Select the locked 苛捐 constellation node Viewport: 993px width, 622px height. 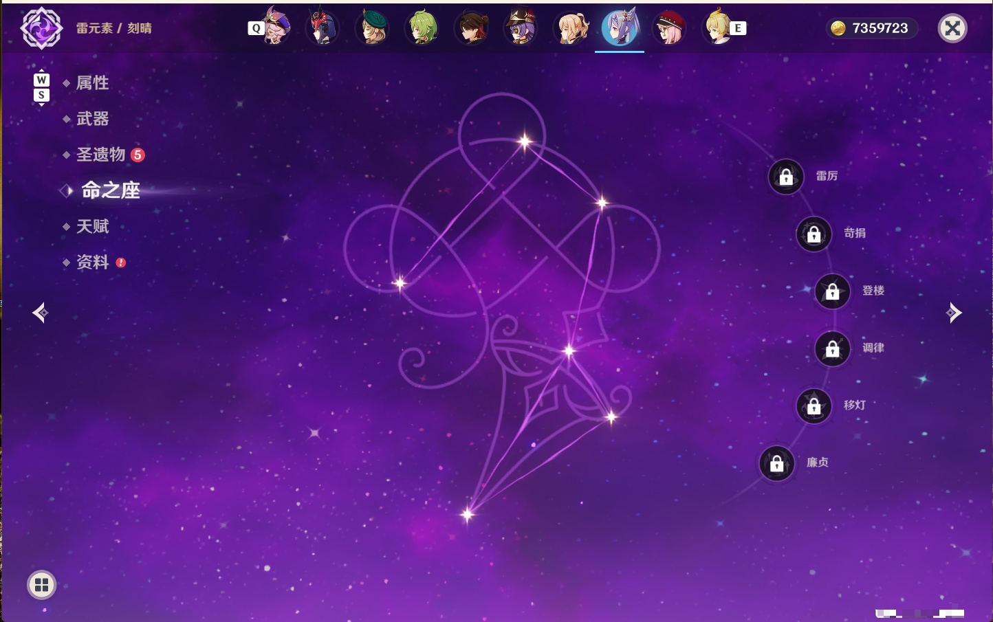(814, 234)
